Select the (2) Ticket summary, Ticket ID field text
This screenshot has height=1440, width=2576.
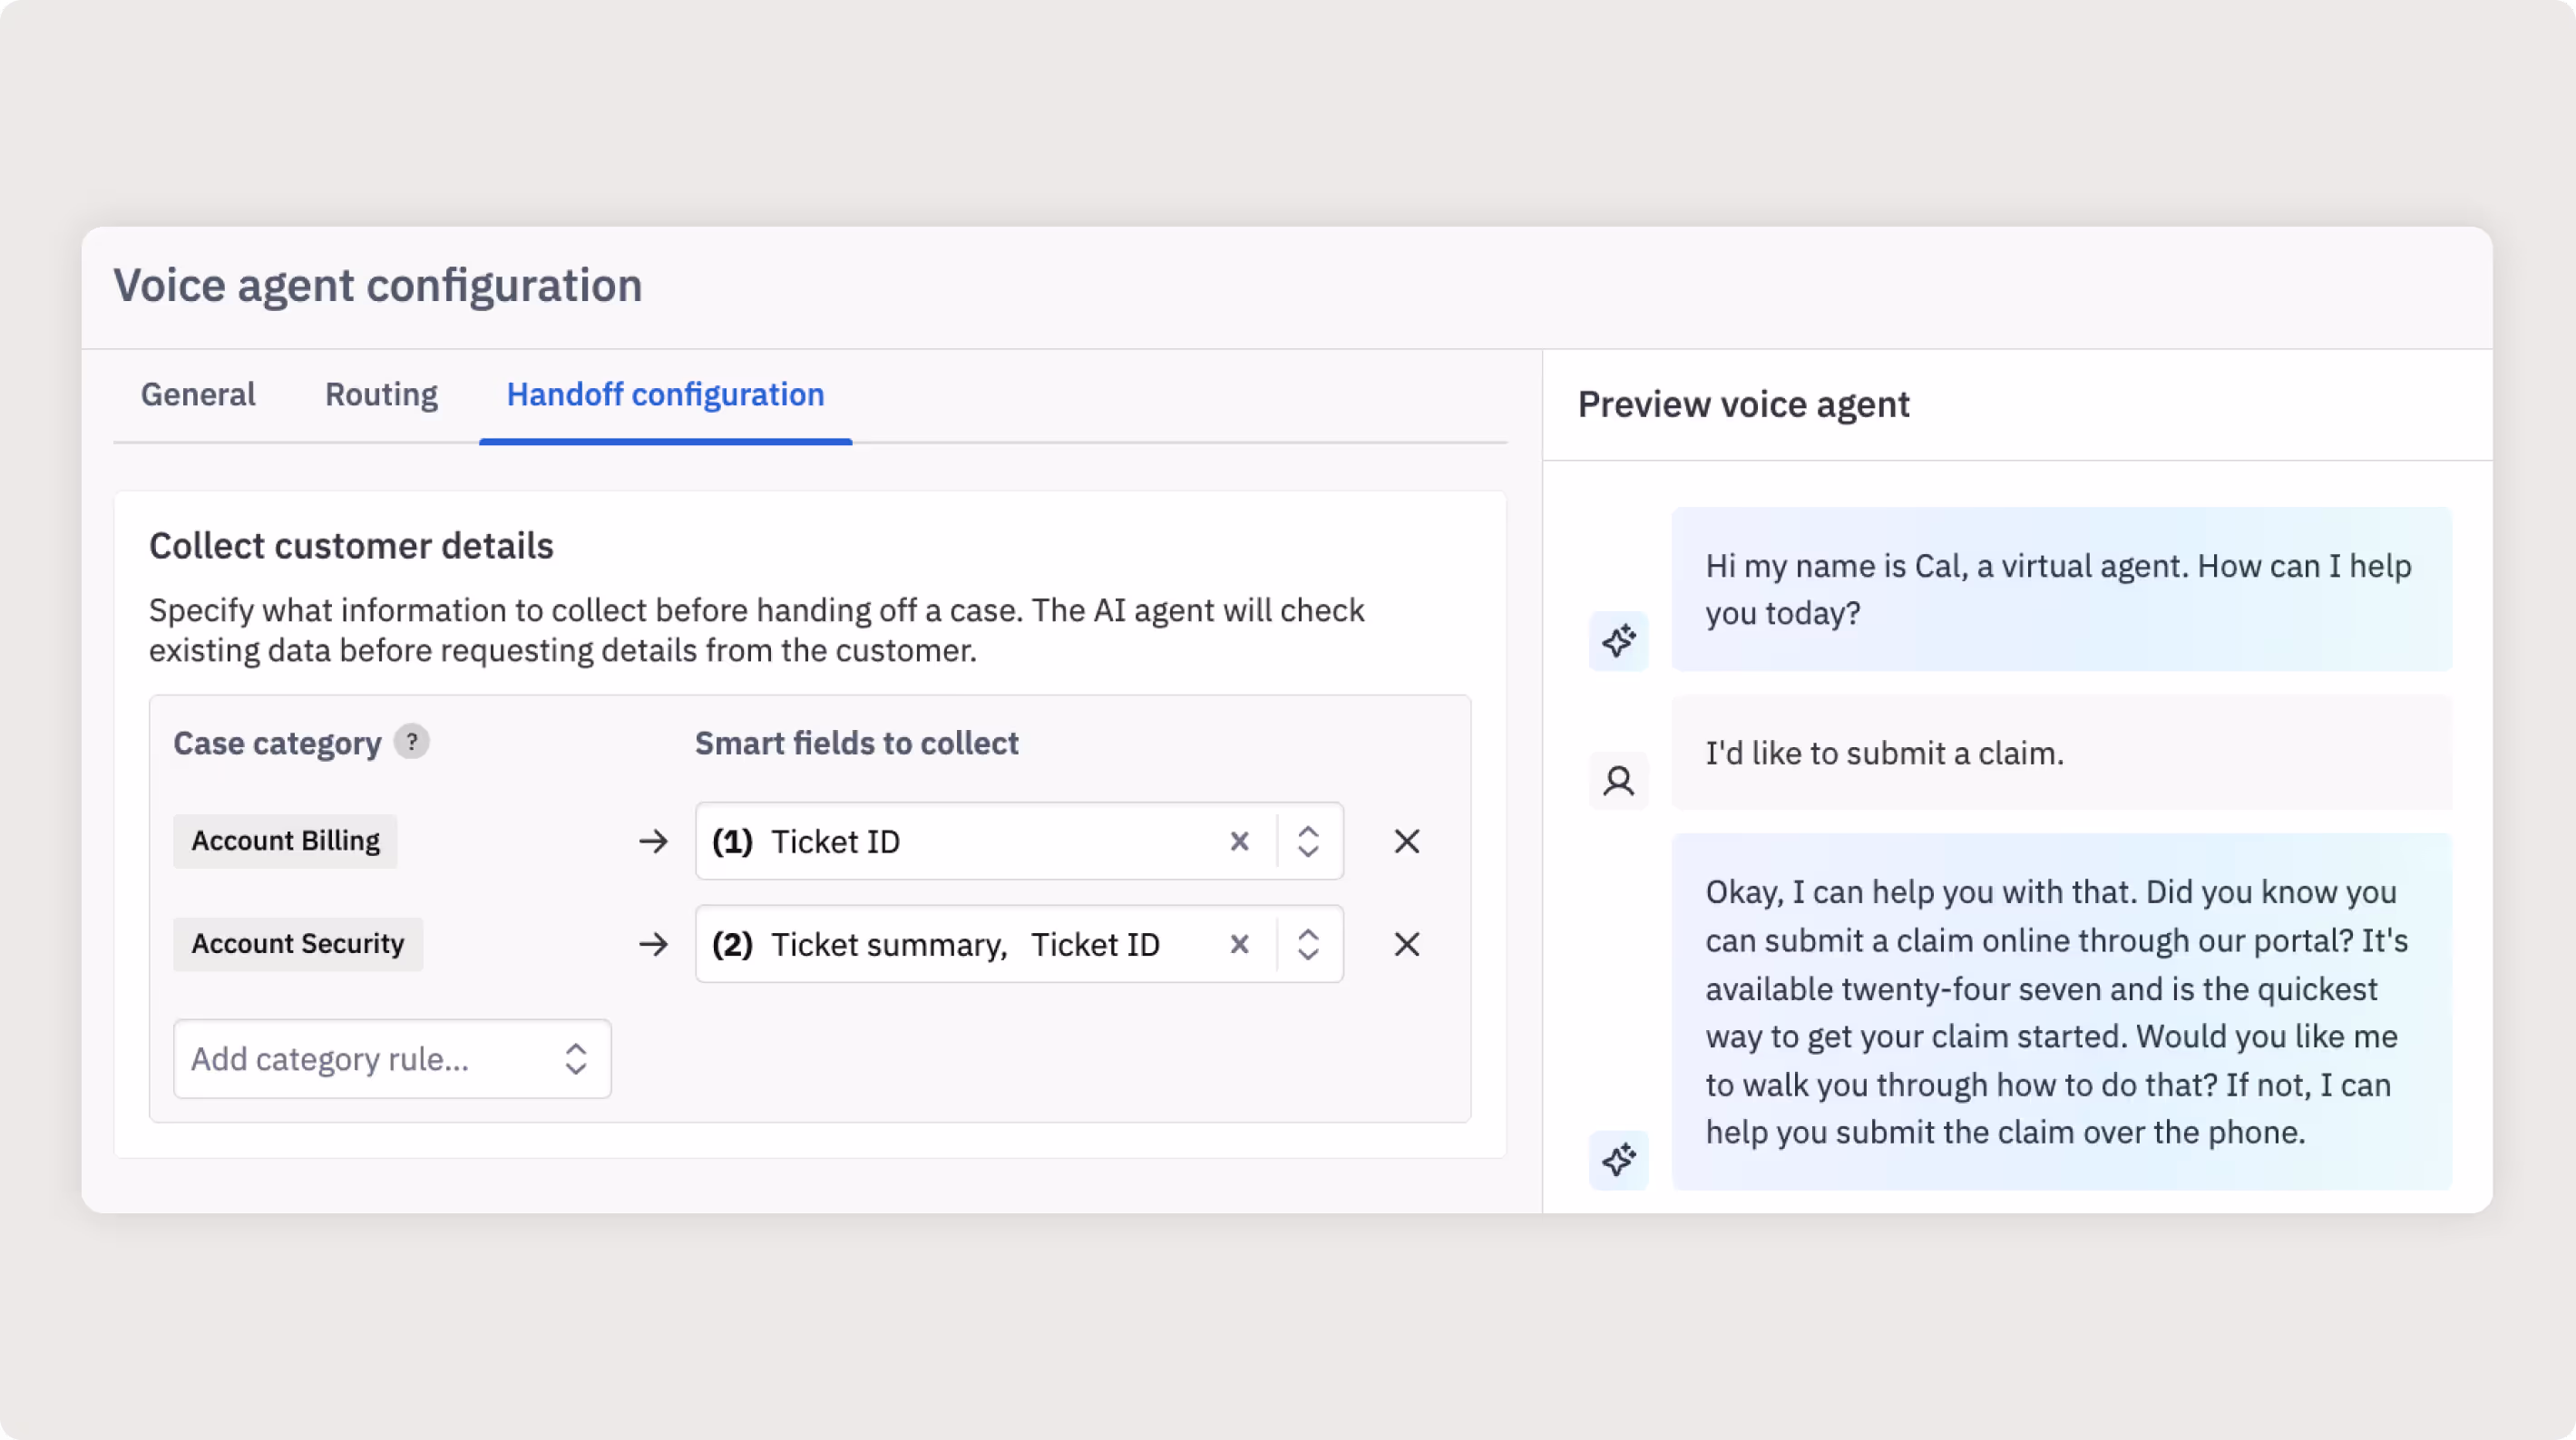pos(936,944)
